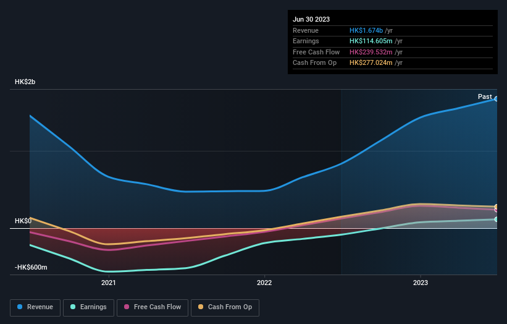Click the orange Cash From Op legend dot
This screenshot has width=507, height=324.
[x=201, y=307]
